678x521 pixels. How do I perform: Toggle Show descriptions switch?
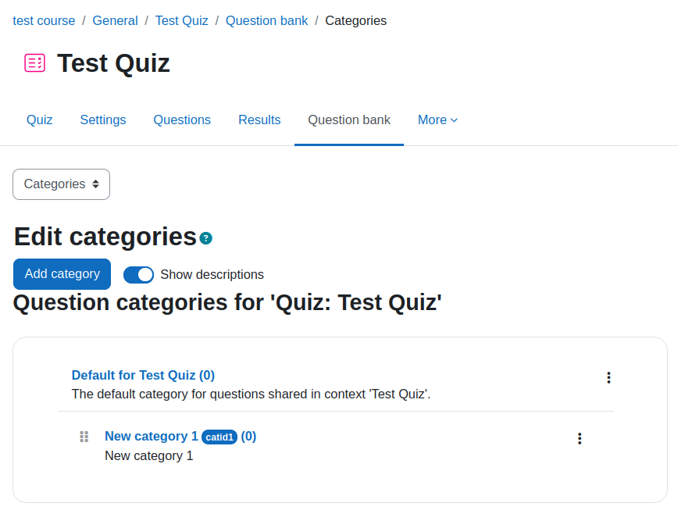click(x=138, y=274)
